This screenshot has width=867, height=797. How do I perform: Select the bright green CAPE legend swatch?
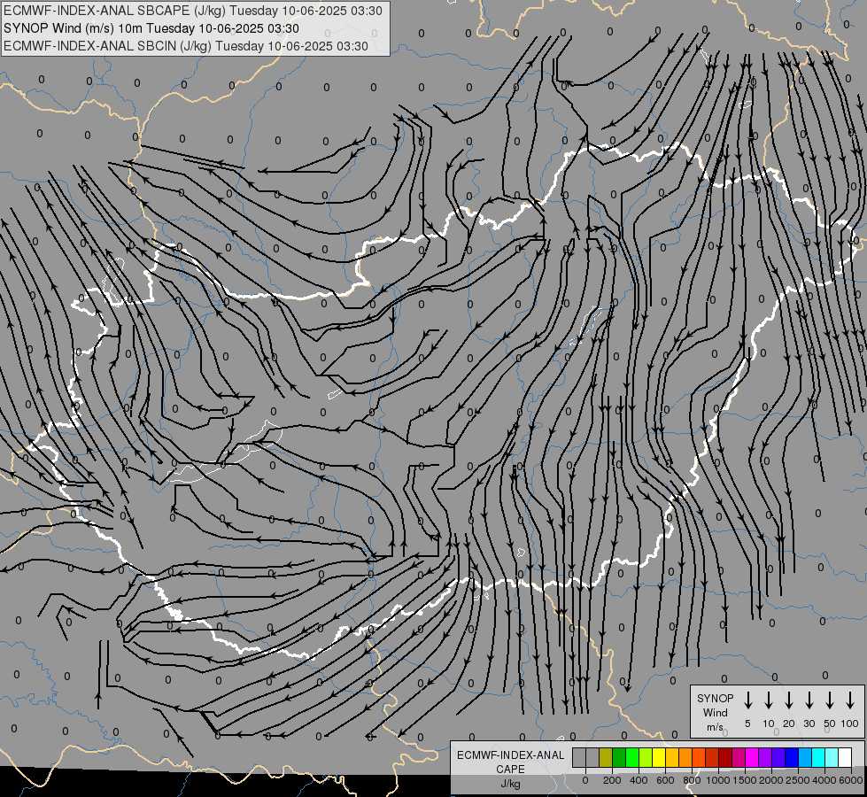632,757
